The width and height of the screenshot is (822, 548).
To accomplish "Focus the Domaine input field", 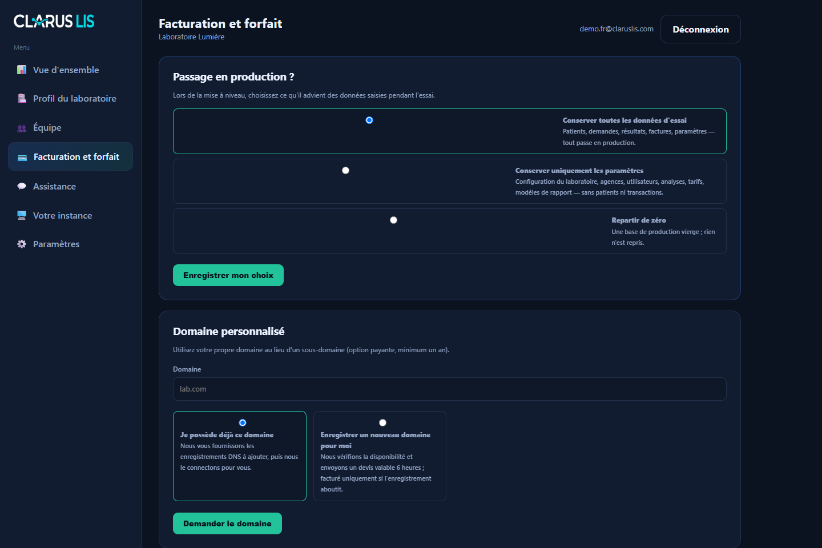I will pos(450,389).
